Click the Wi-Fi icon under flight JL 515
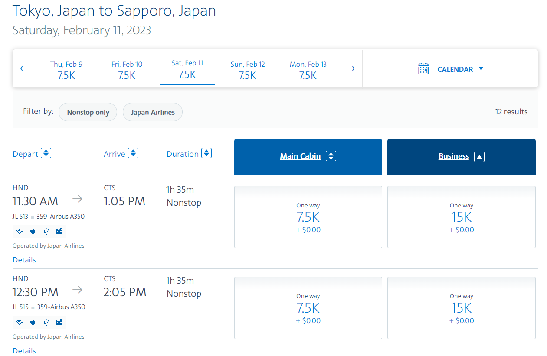This screenshot has height=356, width=547. [19, 322]
